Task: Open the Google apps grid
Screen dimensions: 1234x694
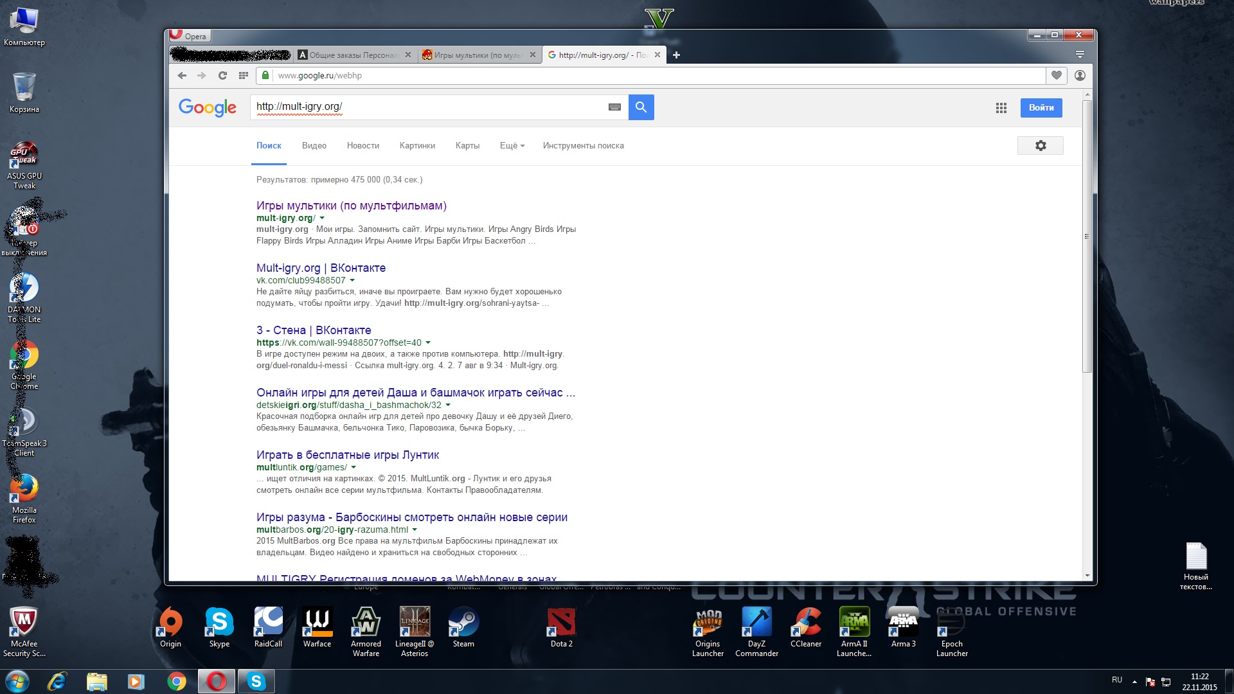Action: coord(1001,108)
